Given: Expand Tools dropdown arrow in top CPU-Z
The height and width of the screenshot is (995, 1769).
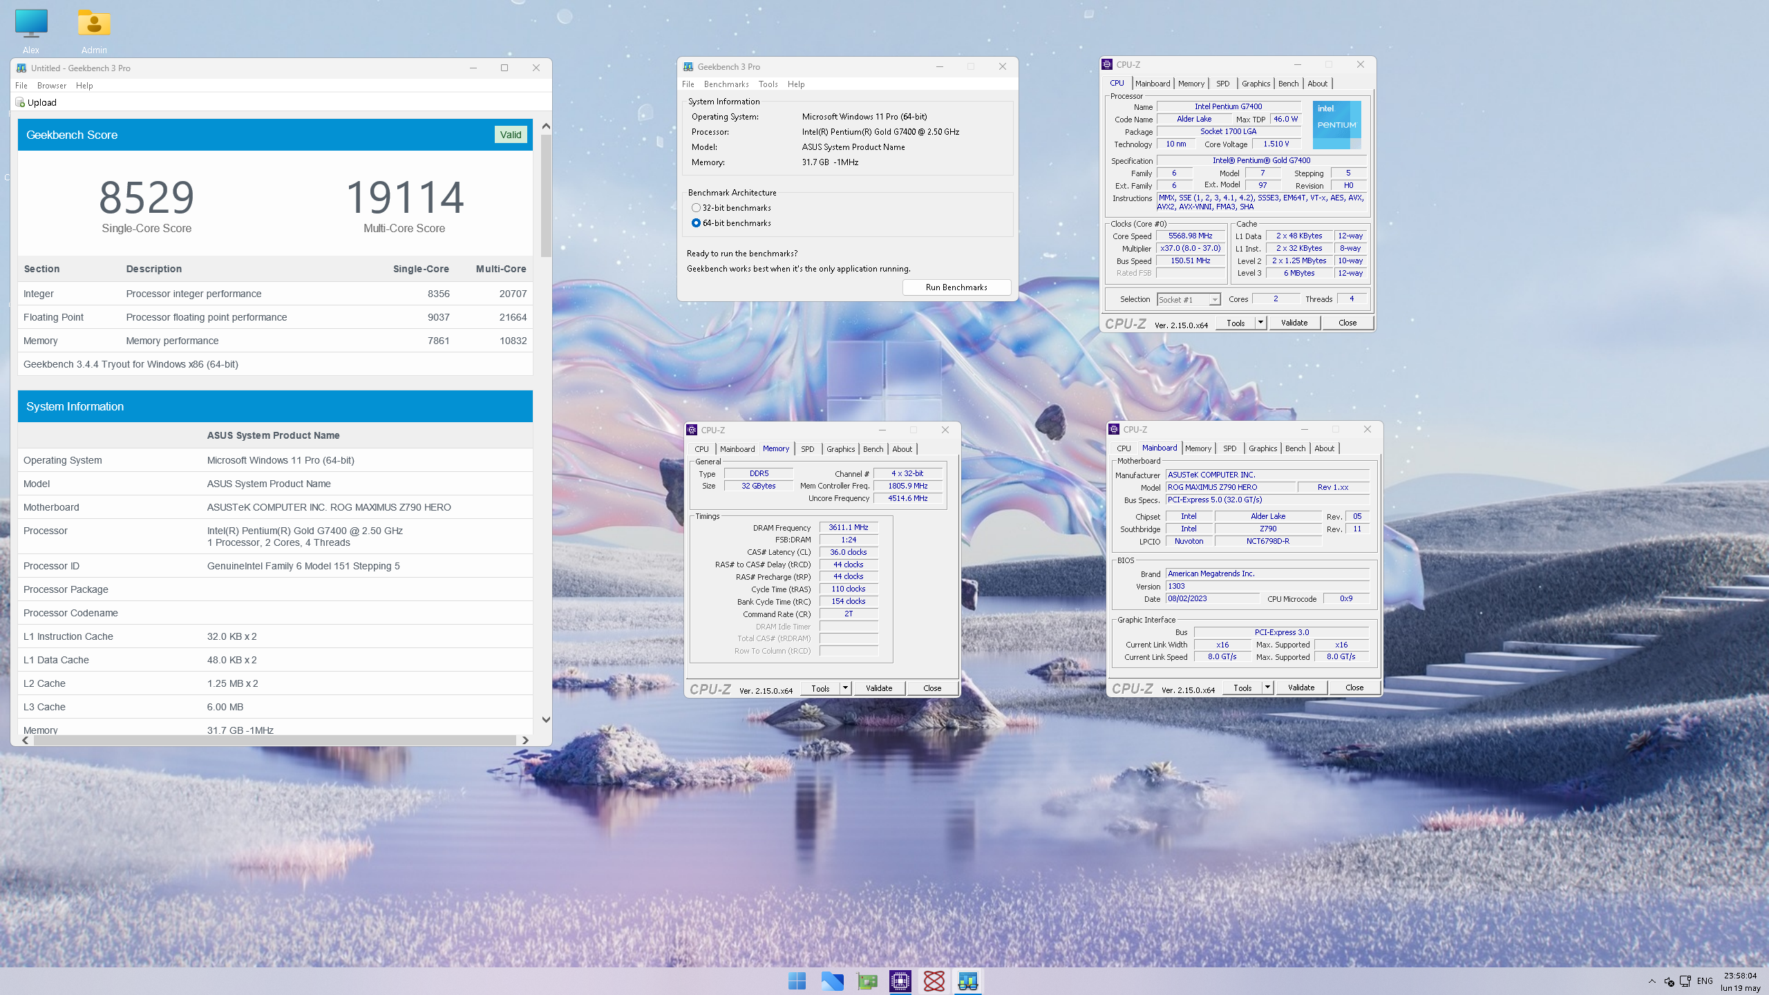Looking at the screenshot, I should pos(1260,323).
